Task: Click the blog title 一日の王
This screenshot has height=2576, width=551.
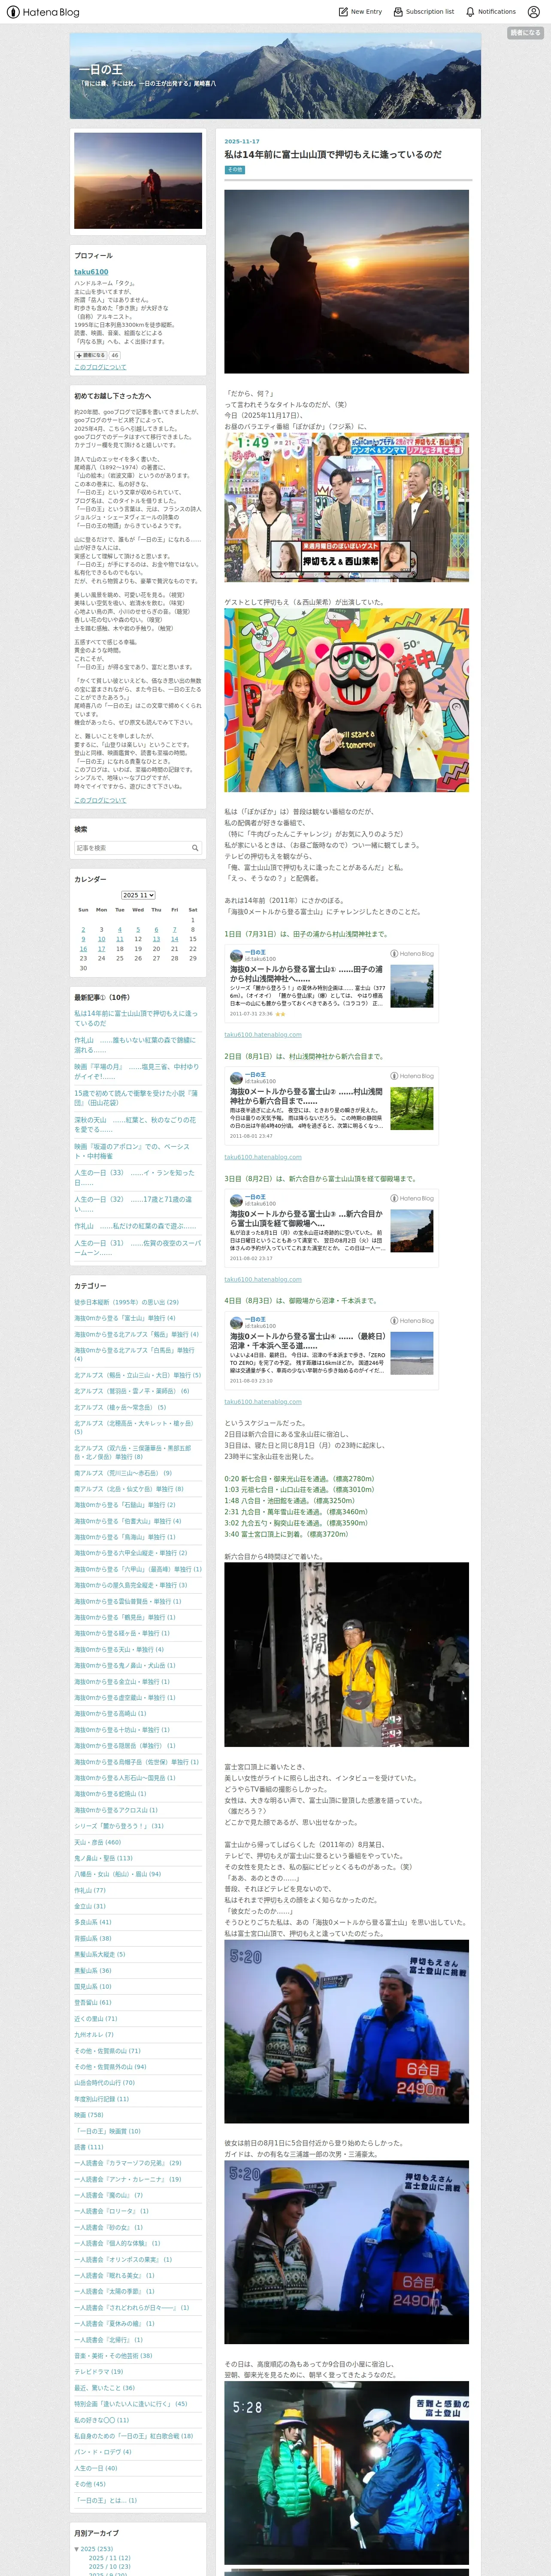Action: (x=100, y=70)
